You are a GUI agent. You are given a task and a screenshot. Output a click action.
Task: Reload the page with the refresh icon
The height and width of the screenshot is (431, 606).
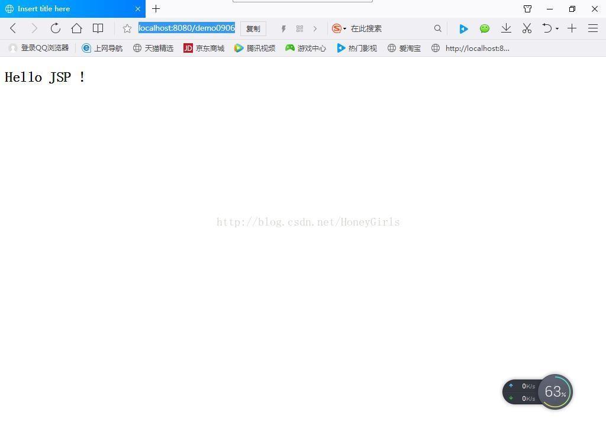coord(56,28)
